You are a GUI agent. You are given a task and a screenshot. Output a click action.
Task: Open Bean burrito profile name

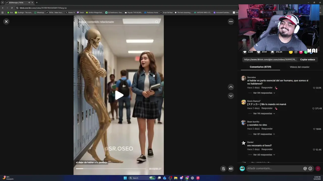[253, 122]
